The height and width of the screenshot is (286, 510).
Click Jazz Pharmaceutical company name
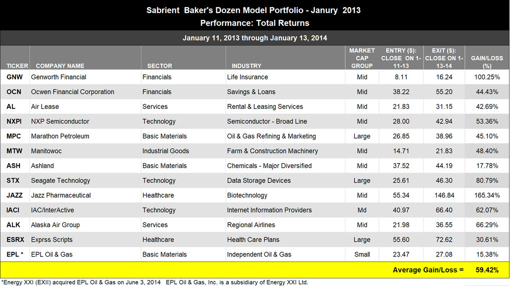[x=61, y=196]
